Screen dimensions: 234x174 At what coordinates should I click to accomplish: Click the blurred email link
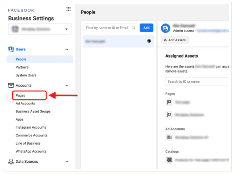(x=213, y=31)
